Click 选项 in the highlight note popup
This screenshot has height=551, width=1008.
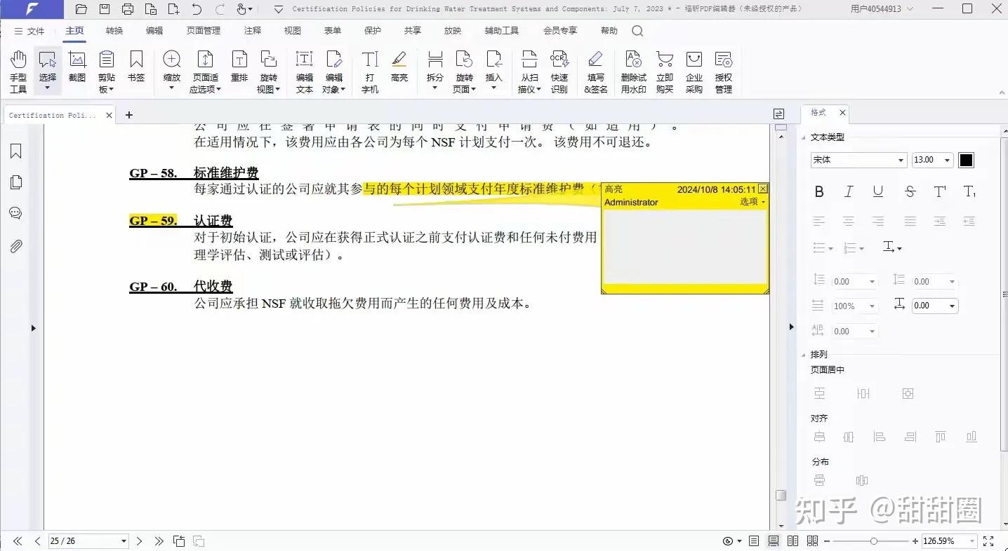[x=752, y=202]
